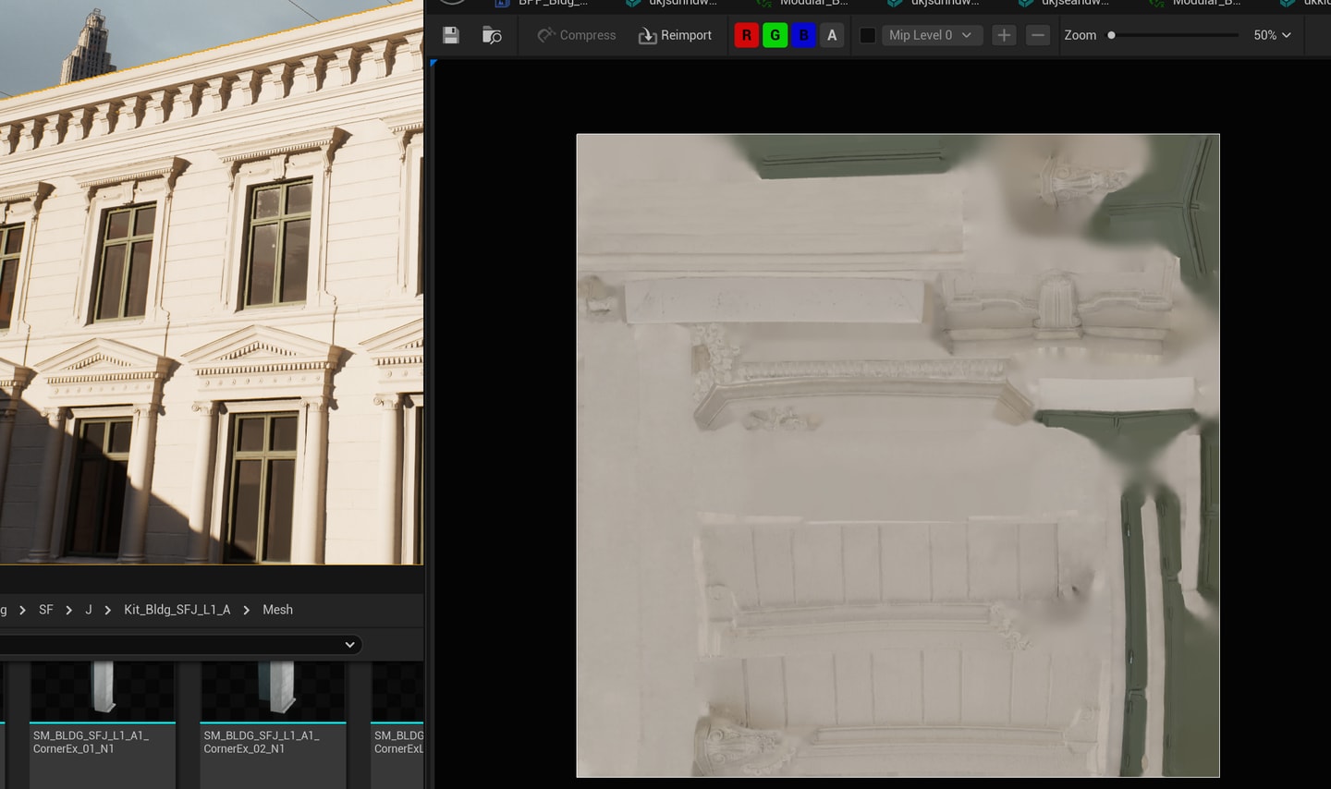Click the Save asset floppy disk icon

click(x=451, y=35)
